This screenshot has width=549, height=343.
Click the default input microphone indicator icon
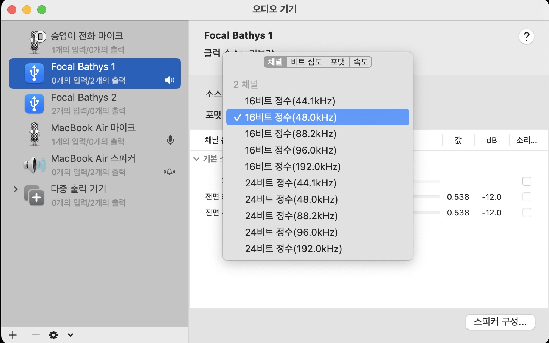tap(170, 141)
